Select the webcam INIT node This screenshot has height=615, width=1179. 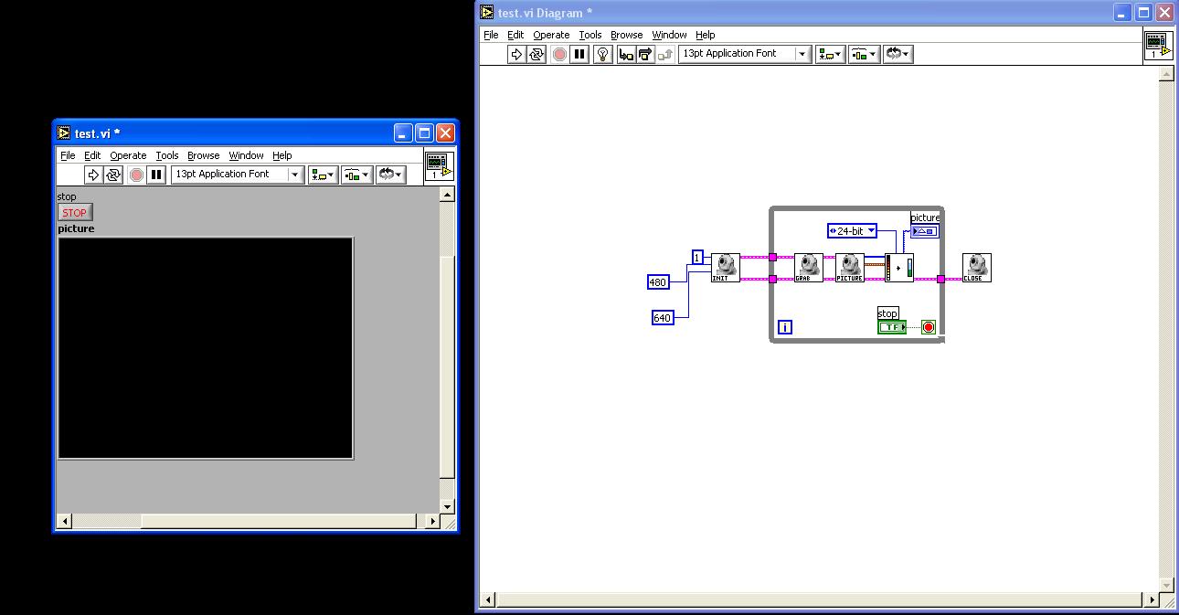pyautogui.click(x=726, y=268)
